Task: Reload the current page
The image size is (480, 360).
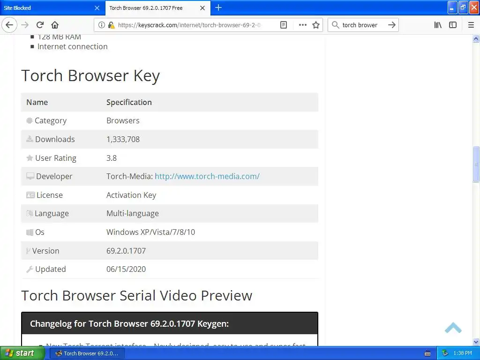Action: pyautogui.click(x=40, y=25)
